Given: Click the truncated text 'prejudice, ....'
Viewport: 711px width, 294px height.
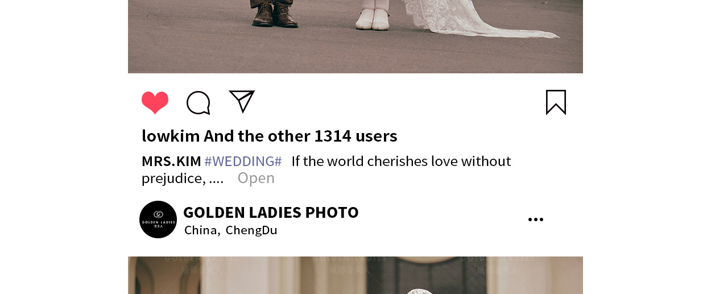Looking at the screenshot, I should (183, 179).
